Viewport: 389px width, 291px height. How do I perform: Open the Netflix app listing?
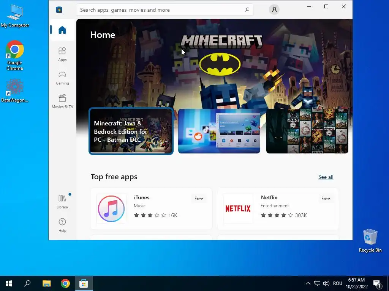278,209
